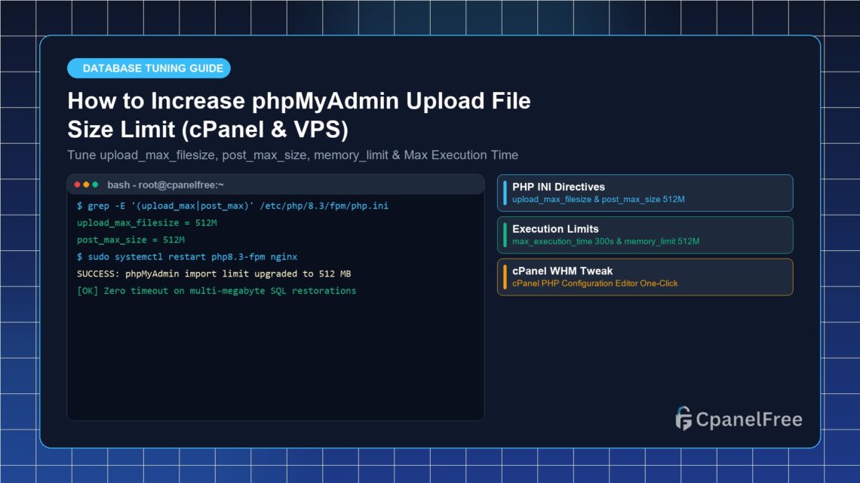Click 'cPanel PHP Configuration Editor One-Click' caption
This screenshot has width=860, height=483.
[x=595, y=283]
